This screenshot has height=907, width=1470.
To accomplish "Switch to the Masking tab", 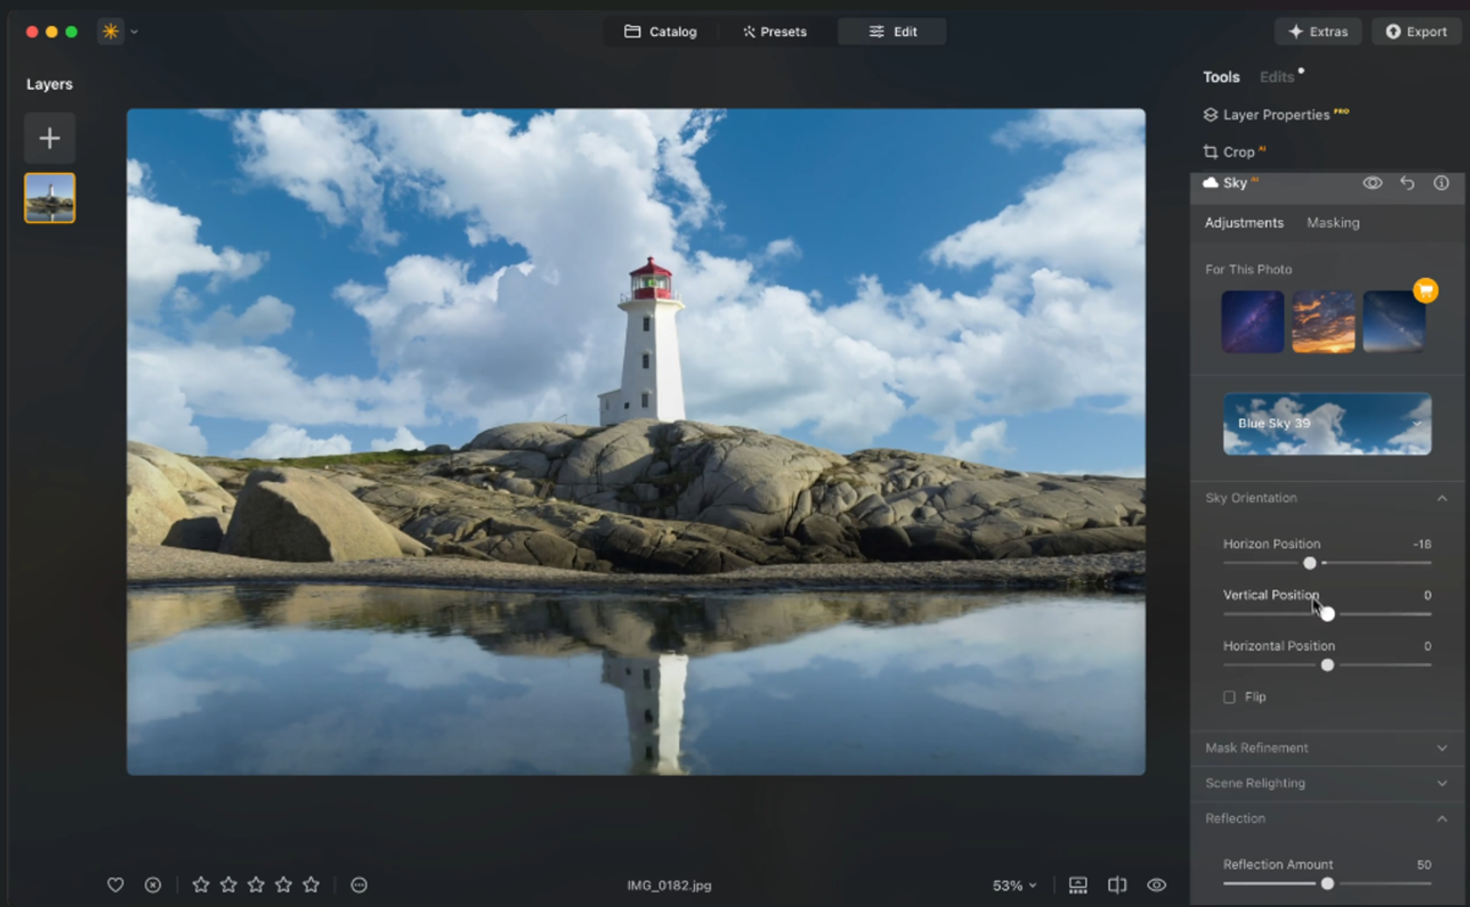I will 1333,223.
